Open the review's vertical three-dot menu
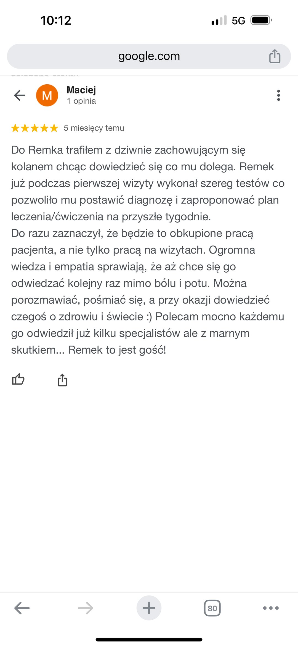Image resolution: width=298 pixels, height=647 pixels. tap(278, 95)
